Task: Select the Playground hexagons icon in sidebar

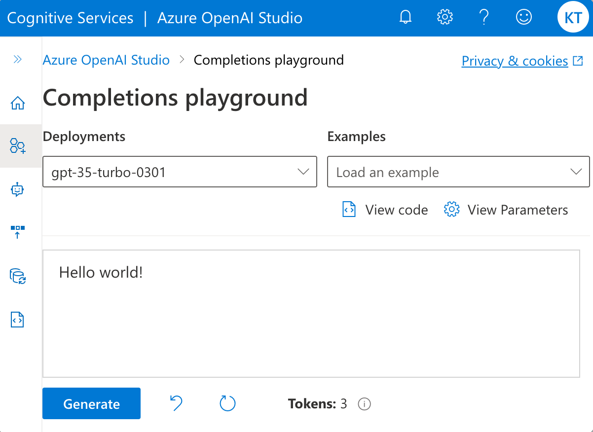Action: (x=18, y=146)
